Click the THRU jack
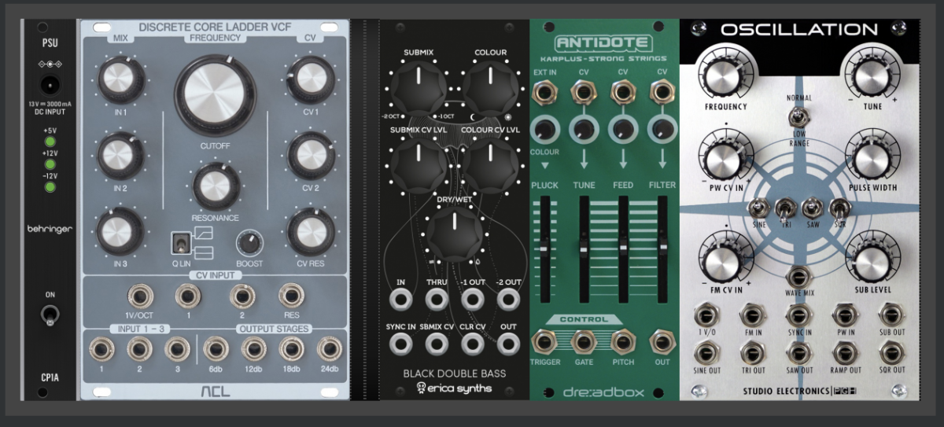The width and height of the screenshot is (944, 427). coord(437,299)
